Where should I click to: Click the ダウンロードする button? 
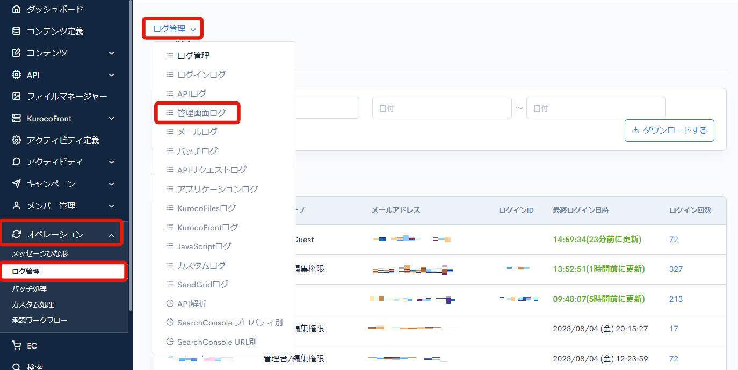pos(669,130)
